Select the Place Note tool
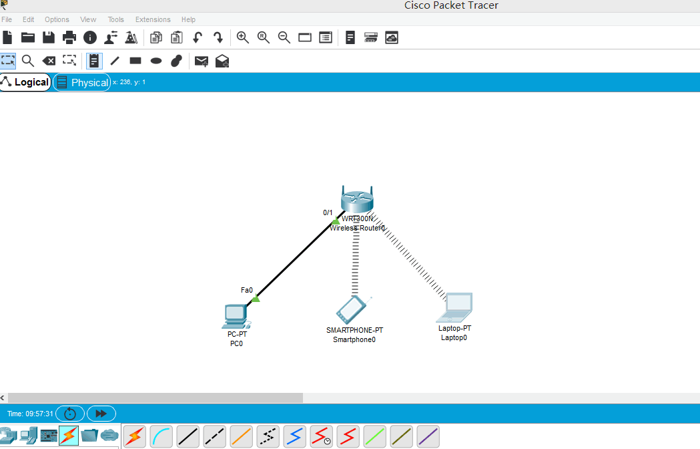The width and height of the screenshot is (700, 449). point(93,61)
